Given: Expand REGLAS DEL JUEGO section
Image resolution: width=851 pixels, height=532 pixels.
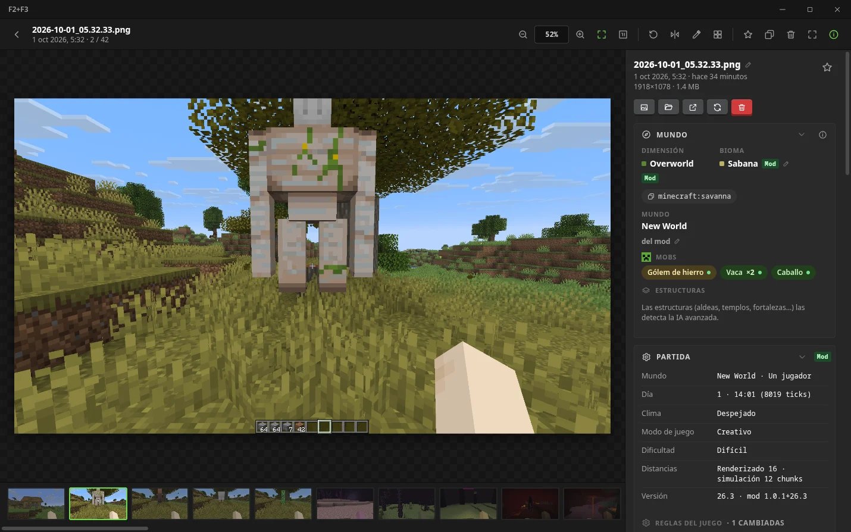Looking at the screenshot, I should [713, 522].
